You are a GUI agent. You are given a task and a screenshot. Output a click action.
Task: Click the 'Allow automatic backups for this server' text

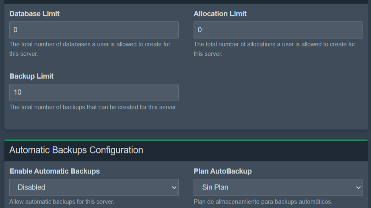62,202
